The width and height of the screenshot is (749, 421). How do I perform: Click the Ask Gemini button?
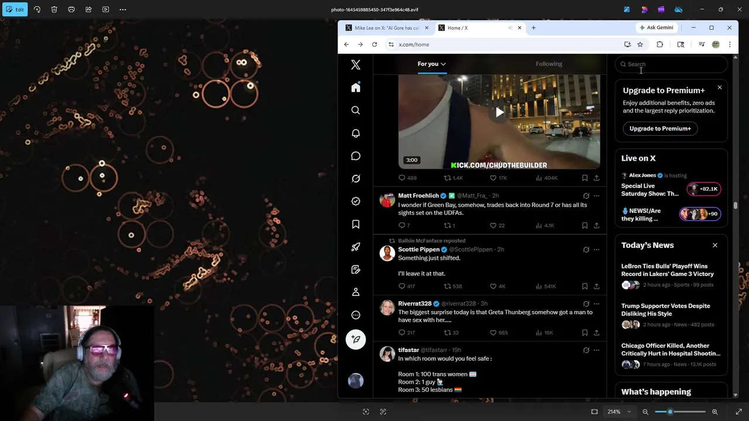[x=657, y=27]
